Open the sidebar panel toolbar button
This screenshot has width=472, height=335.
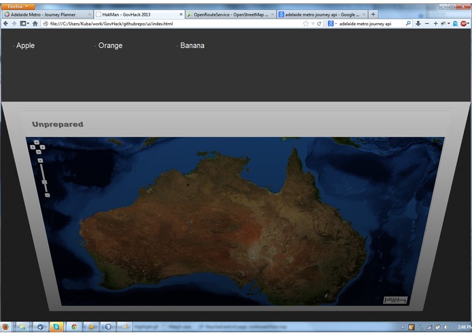(x=24, y=24)
